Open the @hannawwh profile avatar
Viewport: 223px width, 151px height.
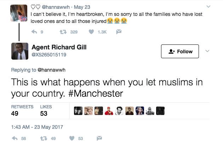(x=19, y=13)
